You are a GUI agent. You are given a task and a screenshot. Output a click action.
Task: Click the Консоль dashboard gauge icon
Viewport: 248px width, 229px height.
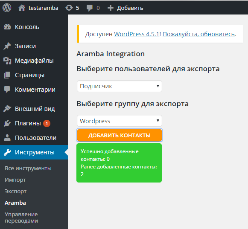click(x=7, y=27)
